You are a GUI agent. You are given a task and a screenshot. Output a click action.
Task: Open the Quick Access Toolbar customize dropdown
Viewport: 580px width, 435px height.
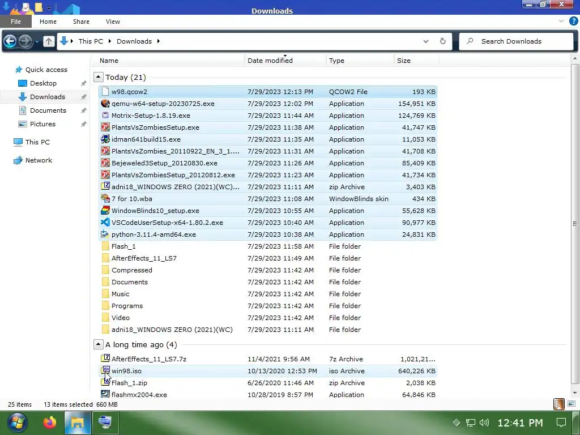coord(49,8)
